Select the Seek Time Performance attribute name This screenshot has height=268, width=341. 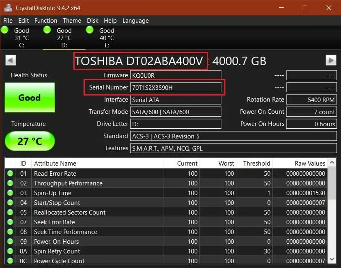(x=65, y=232)
